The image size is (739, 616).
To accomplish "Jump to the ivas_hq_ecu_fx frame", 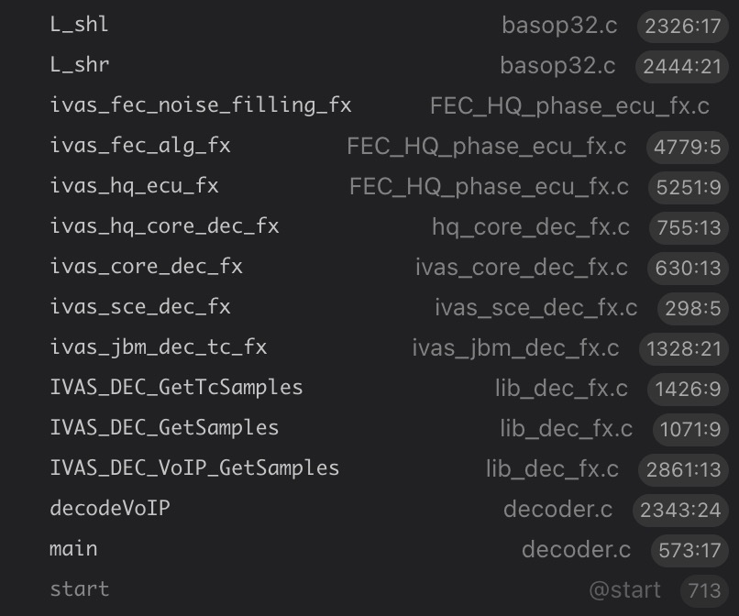I will point(134,186).
